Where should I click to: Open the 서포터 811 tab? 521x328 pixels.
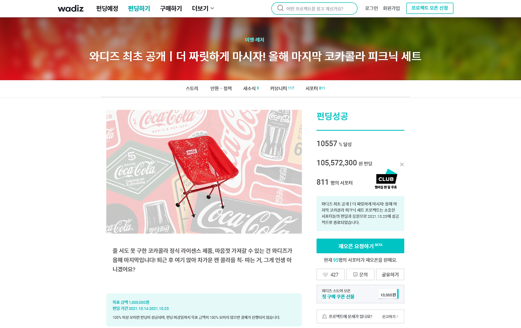(315, 88)
